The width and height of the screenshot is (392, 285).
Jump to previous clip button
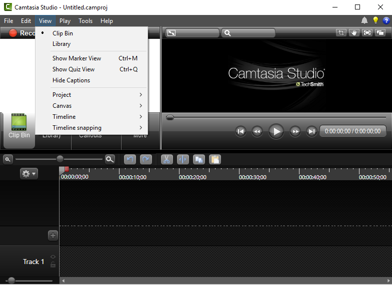[240, 131]
